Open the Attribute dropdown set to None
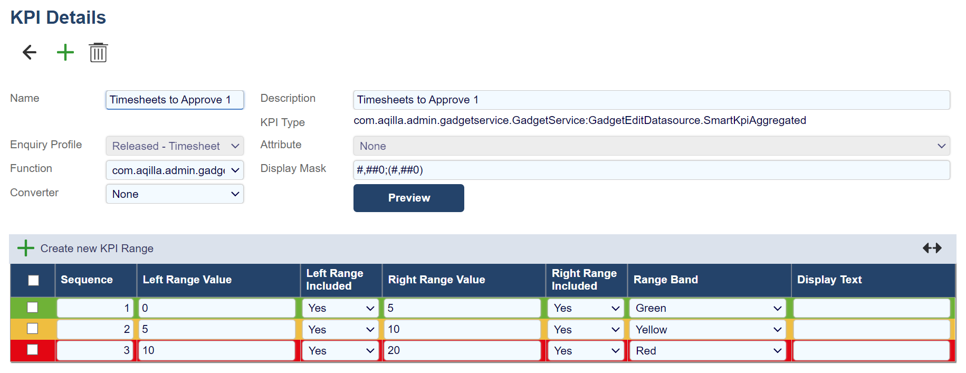The image size is (966, 373). coord(651,146)
